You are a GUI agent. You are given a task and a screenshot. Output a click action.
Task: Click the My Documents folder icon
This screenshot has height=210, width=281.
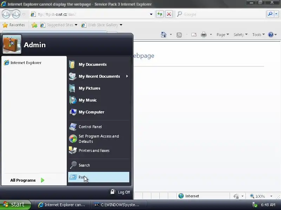72,64
